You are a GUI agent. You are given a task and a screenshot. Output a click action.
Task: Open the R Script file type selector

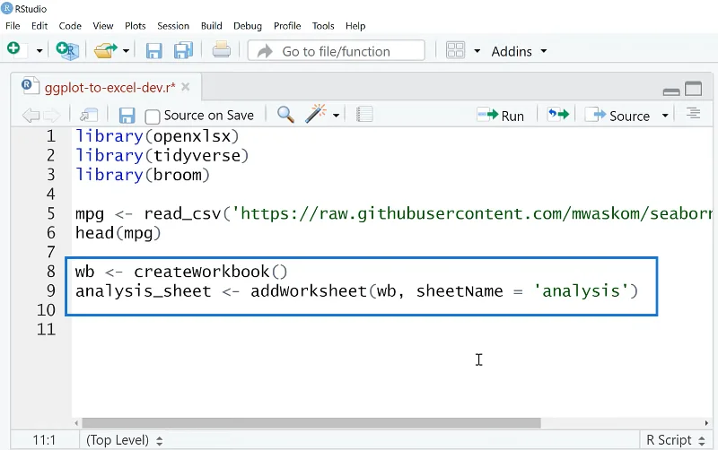(x=675, y=440)
